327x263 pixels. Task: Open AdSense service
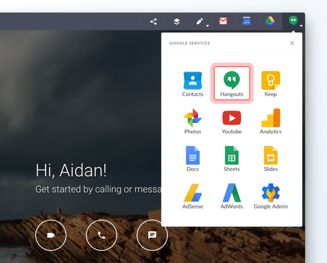coord(193,196)
